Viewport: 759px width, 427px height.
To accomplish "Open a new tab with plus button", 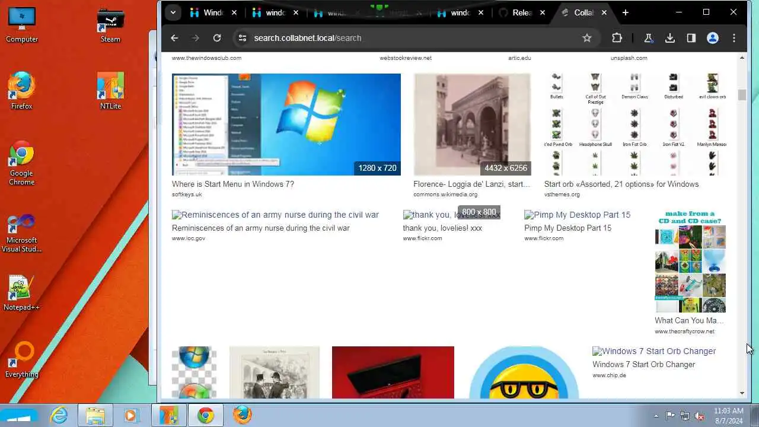I will tap(625, 12).
